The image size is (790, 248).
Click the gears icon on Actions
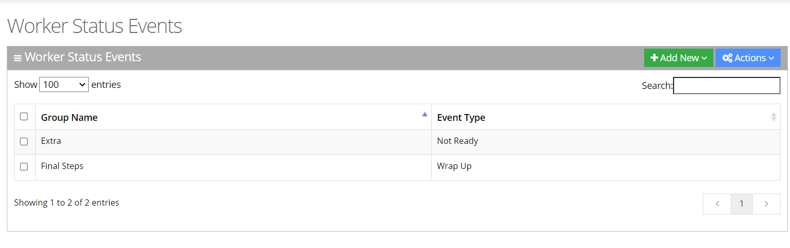pyautogui.click(x=727, y=58)
